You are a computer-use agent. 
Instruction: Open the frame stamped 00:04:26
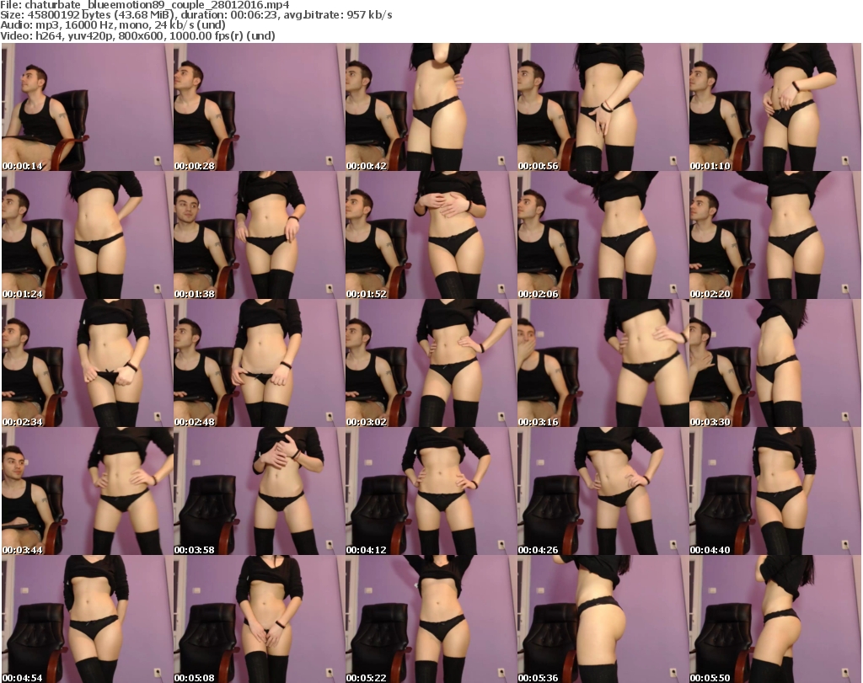point(602,491)
